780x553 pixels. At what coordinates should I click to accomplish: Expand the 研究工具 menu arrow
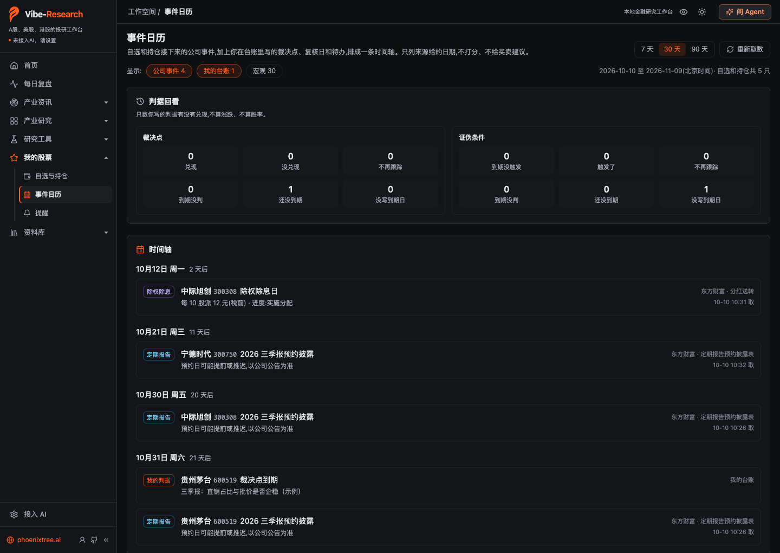click(x=106, y=139)
